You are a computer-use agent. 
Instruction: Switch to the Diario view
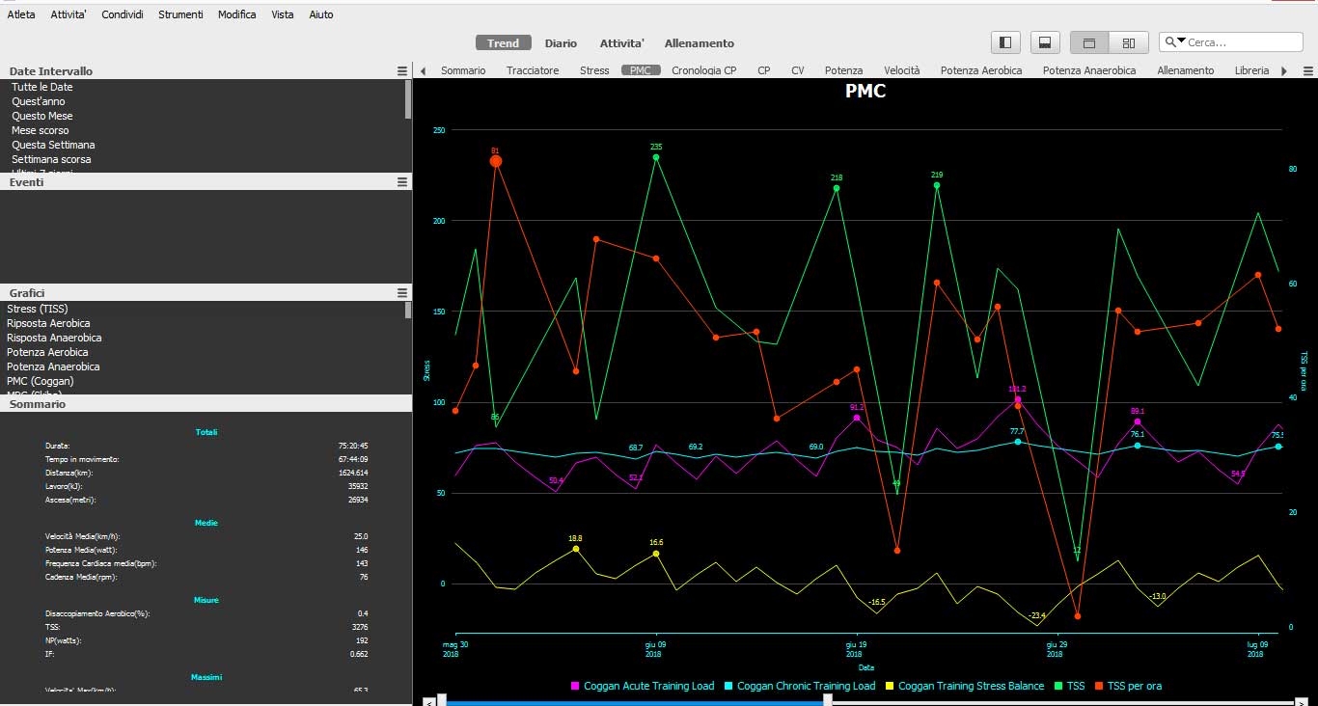point(561,43)
